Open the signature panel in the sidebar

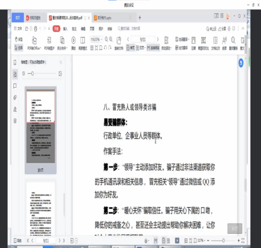click(15, 109)
